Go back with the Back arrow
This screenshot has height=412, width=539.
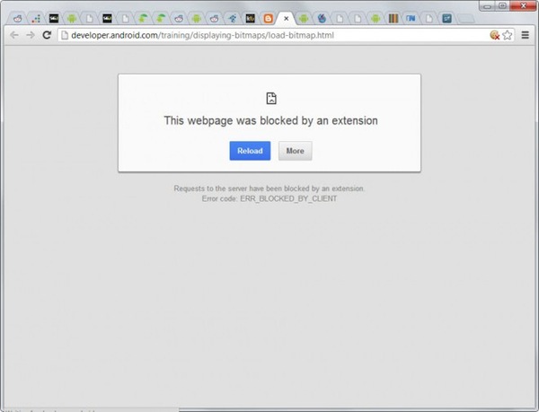click(14, 35)
